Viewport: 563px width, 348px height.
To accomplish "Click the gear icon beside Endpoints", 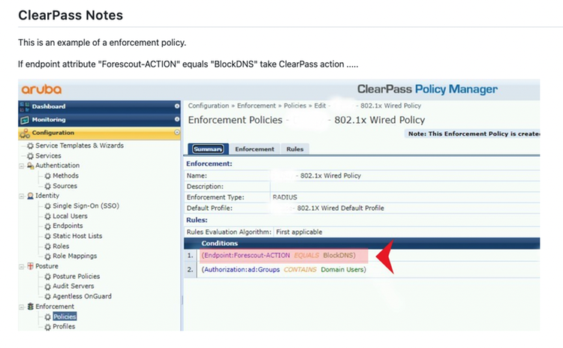I will 48,226.
